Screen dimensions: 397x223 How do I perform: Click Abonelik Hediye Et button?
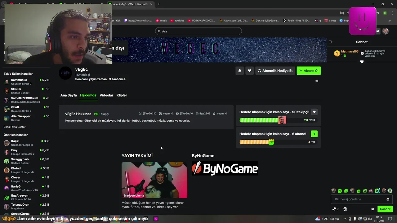click(275, 71)
